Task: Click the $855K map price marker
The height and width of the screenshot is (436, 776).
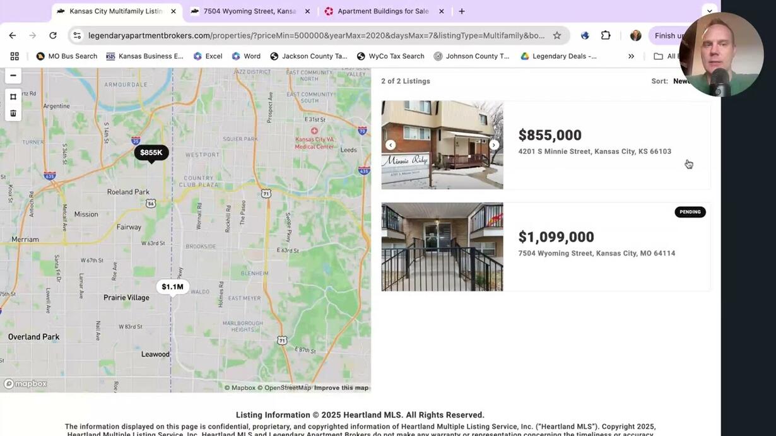Action: point(151,153)
